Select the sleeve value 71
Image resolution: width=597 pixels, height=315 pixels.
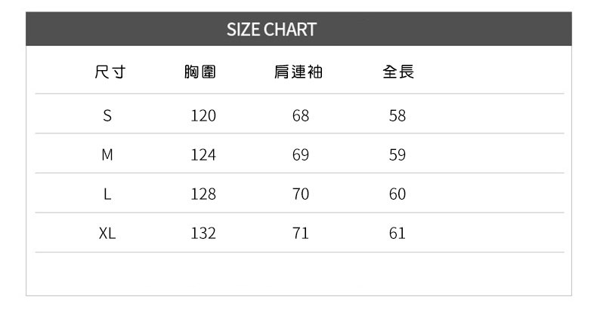300,234
